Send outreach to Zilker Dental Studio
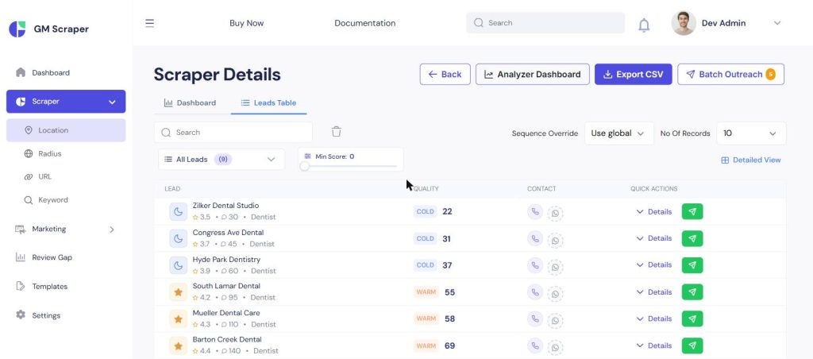The width and height of the screenshot is (813, 359). point(692,211)
